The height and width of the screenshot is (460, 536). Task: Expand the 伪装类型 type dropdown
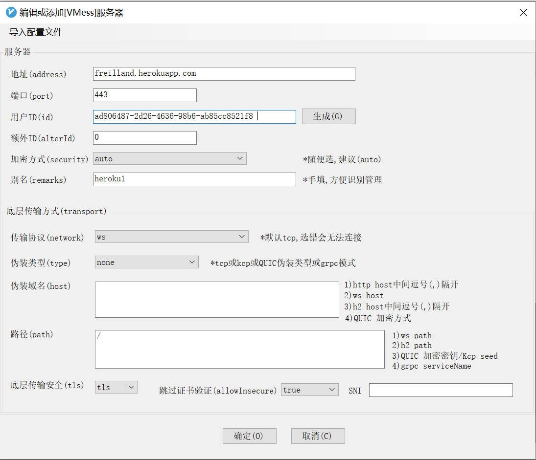click(x=146, y=263)
